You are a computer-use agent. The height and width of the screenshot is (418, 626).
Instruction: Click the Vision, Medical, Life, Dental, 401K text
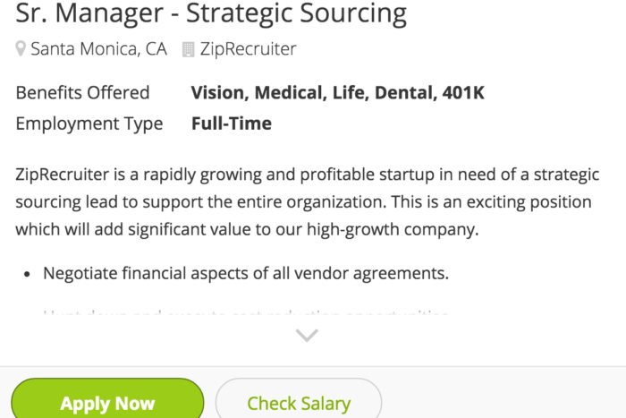coord(338,93)
